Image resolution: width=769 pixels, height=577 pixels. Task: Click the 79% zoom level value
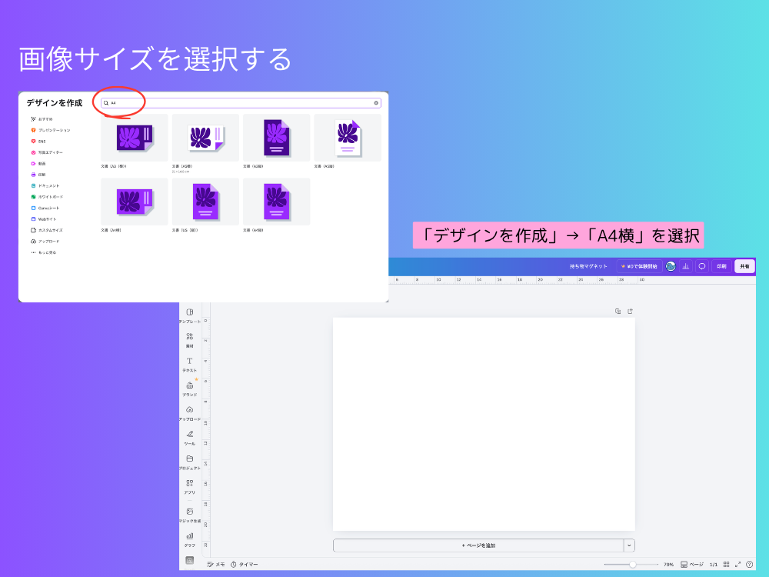click(x=668, y=564)
